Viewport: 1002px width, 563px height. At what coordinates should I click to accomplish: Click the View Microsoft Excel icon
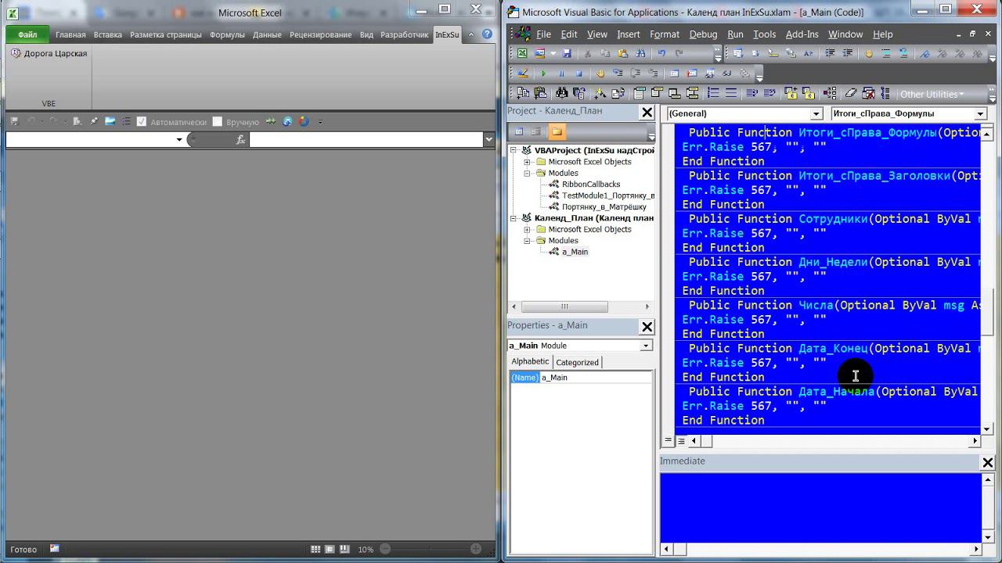[522, 54]
